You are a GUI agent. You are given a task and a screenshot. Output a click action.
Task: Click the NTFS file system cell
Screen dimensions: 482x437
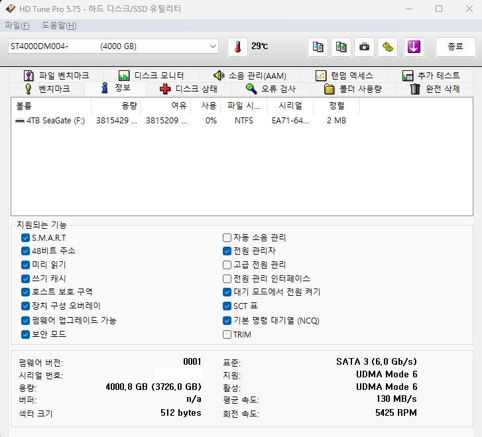244,121
